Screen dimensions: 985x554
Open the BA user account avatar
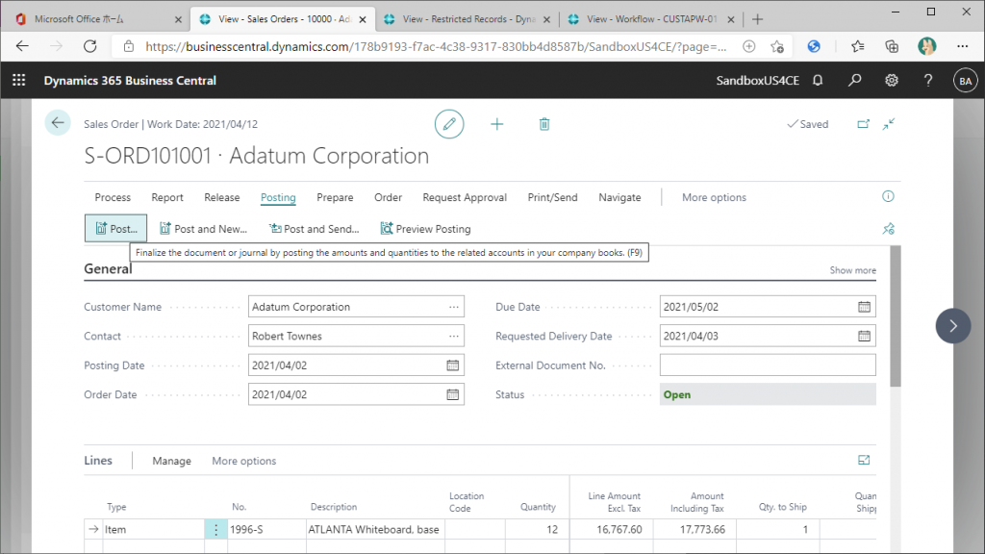click(x=965, y=81)
